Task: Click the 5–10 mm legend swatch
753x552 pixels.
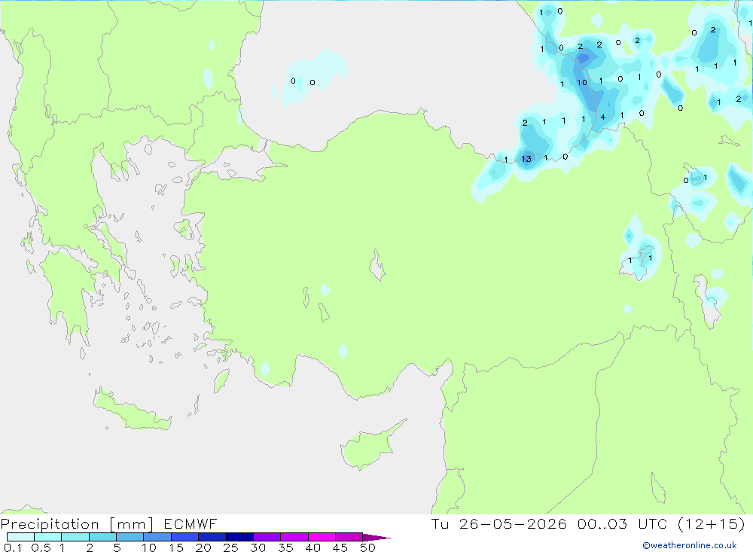Action: pyautogui.click(x=130, y=537)
